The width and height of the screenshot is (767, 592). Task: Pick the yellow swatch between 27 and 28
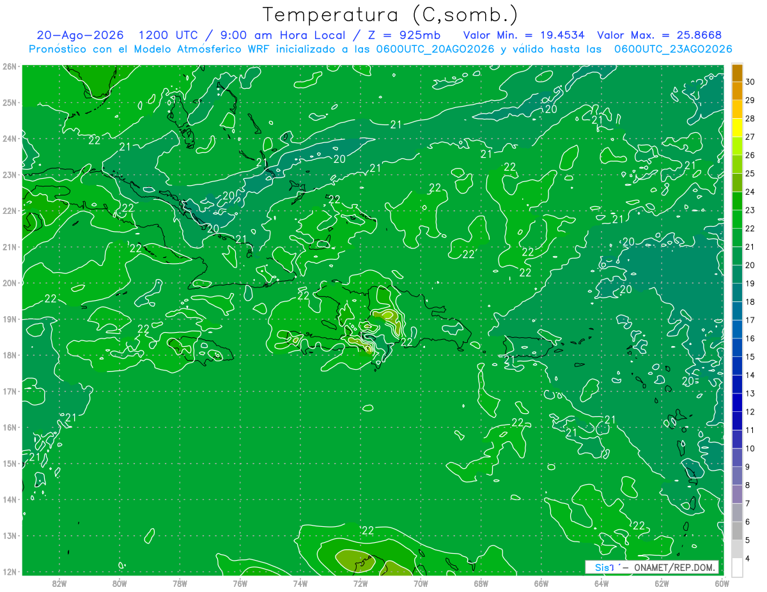pos(737,128)
